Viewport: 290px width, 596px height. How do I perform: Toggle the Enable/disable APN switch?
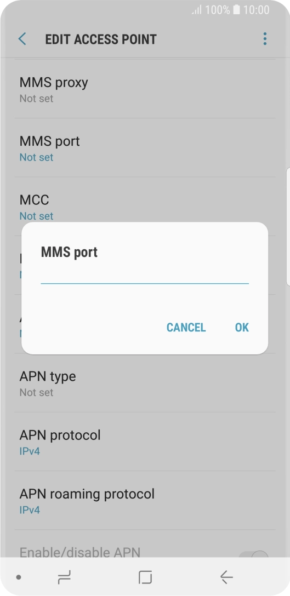[253, 554]
